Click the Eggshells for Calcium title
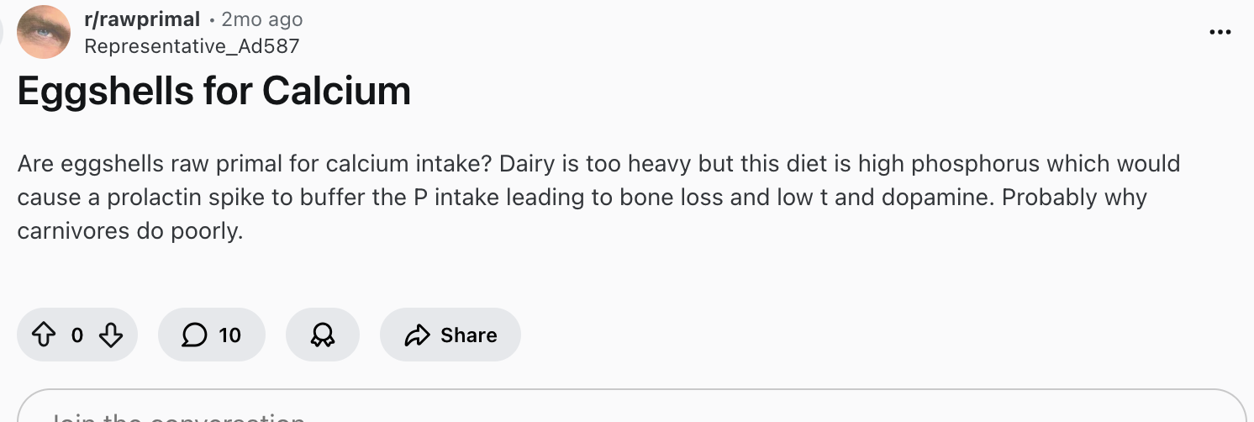This screenshot has height=422, width=1254. pos(213,91)
